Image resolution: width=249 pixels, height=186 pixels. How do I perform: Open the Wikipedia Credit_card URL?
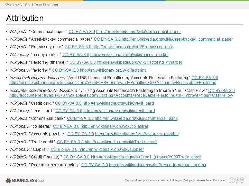tap(118, 103)
